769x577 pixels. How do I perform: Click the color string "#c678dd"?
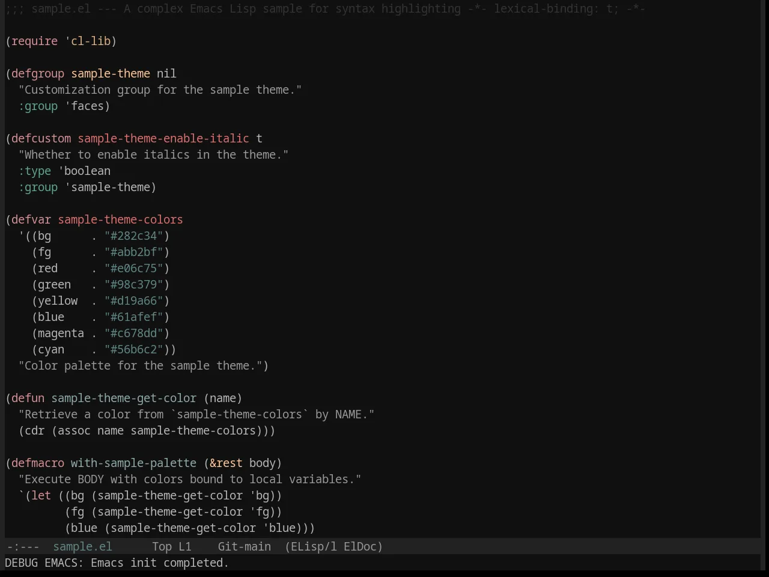pos(134,333)
